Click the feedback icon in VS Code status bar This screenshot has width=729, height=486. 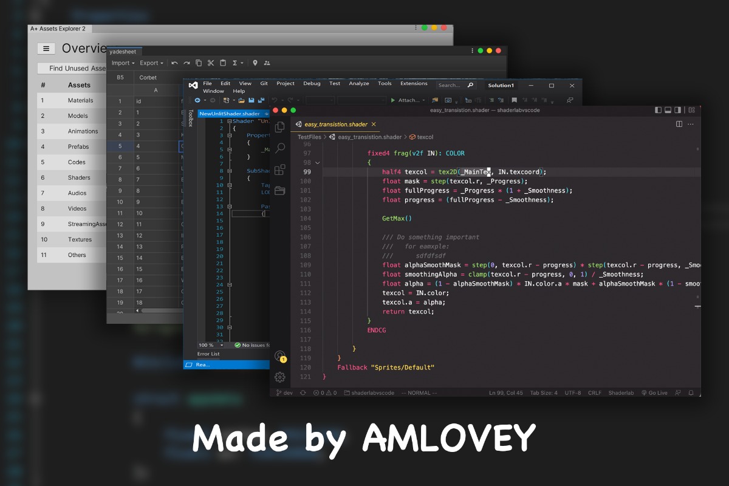pyautogui.click(x=679, y=393)
